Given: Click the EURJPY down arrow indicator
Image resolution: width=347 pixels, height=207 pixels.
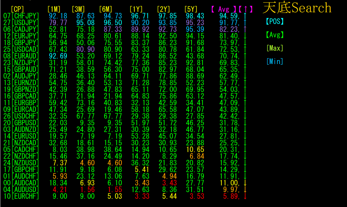Looking at the screenshot, I should [245, 36].
